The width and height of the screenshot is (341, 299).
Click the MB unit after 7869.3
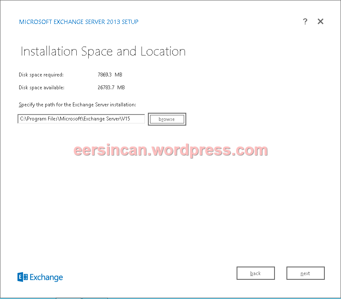pyautogui.click(x=118, y=75)
